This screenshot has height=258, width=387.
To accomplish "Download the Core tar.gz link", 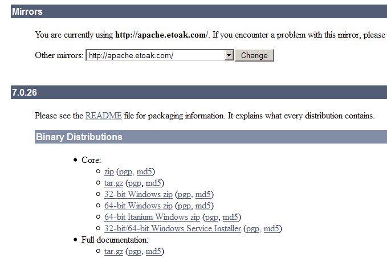I will [x=113, y=183].
